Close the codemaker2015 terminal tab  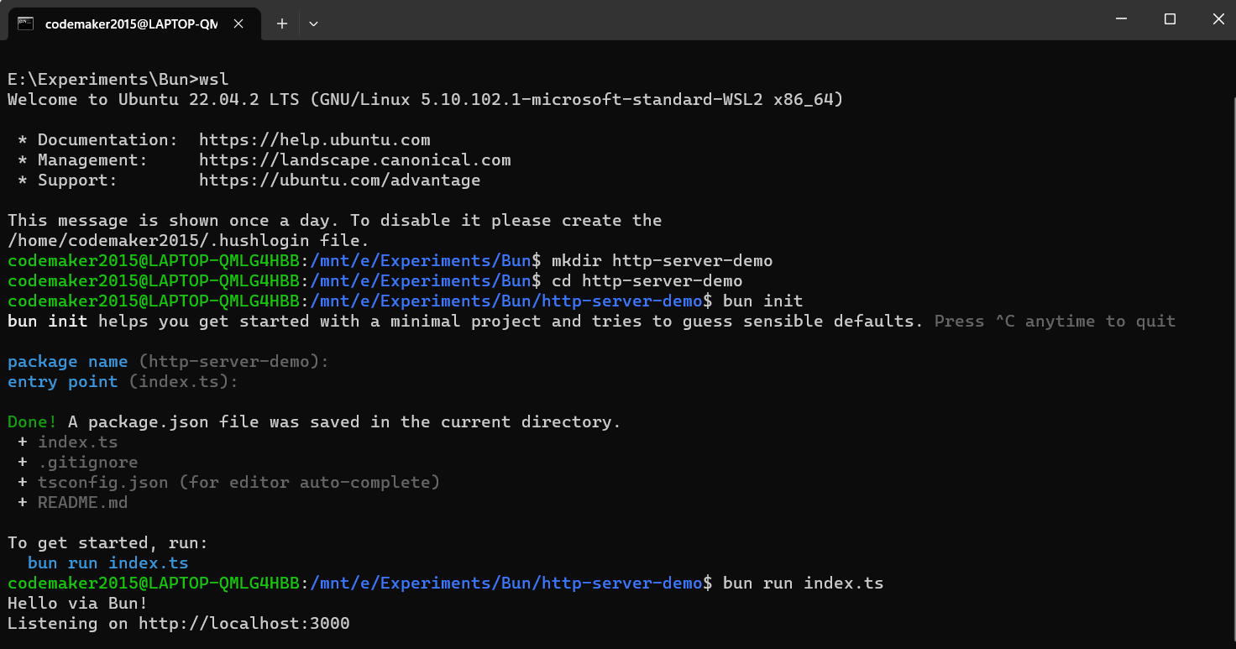click(x=238, y=24)
